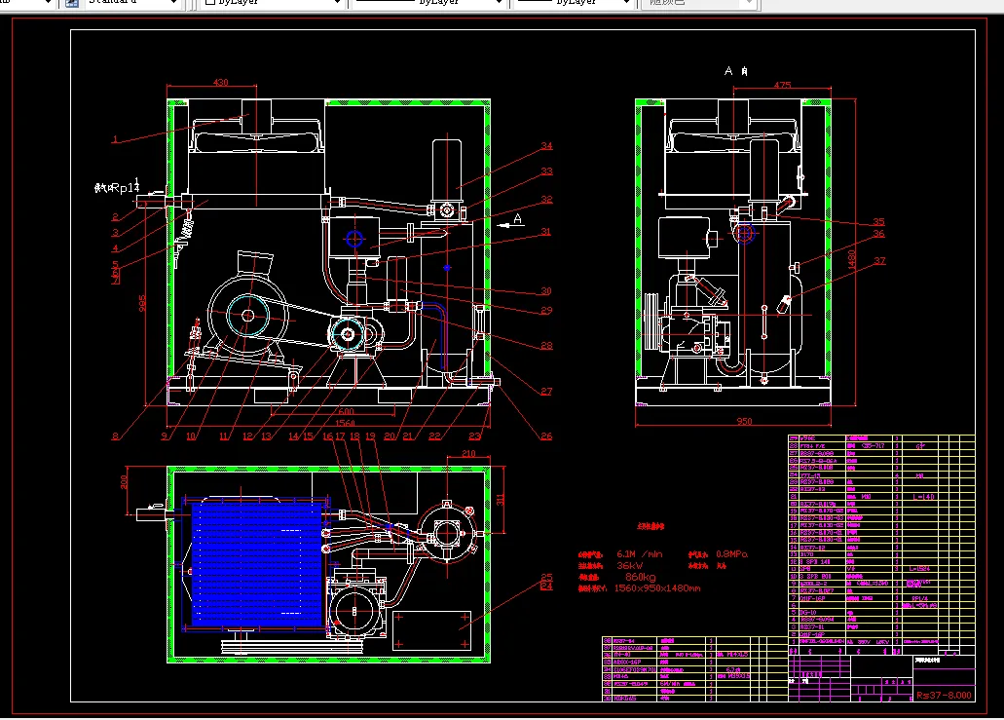Select part balloon number '8' at bottom left
The height and width of the screenshot is (720, 1004).
(115, 436)
